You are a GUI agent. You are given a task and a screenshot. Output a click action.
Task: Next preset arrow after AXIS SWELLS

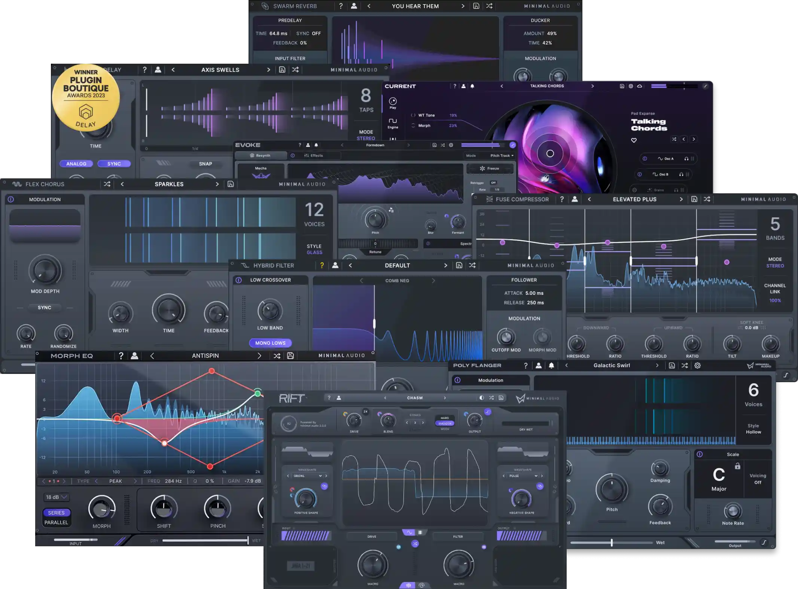pyautogui.click(x=268, y=70)
